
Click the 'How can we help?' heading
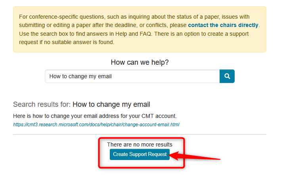click(x=140, y=62)
